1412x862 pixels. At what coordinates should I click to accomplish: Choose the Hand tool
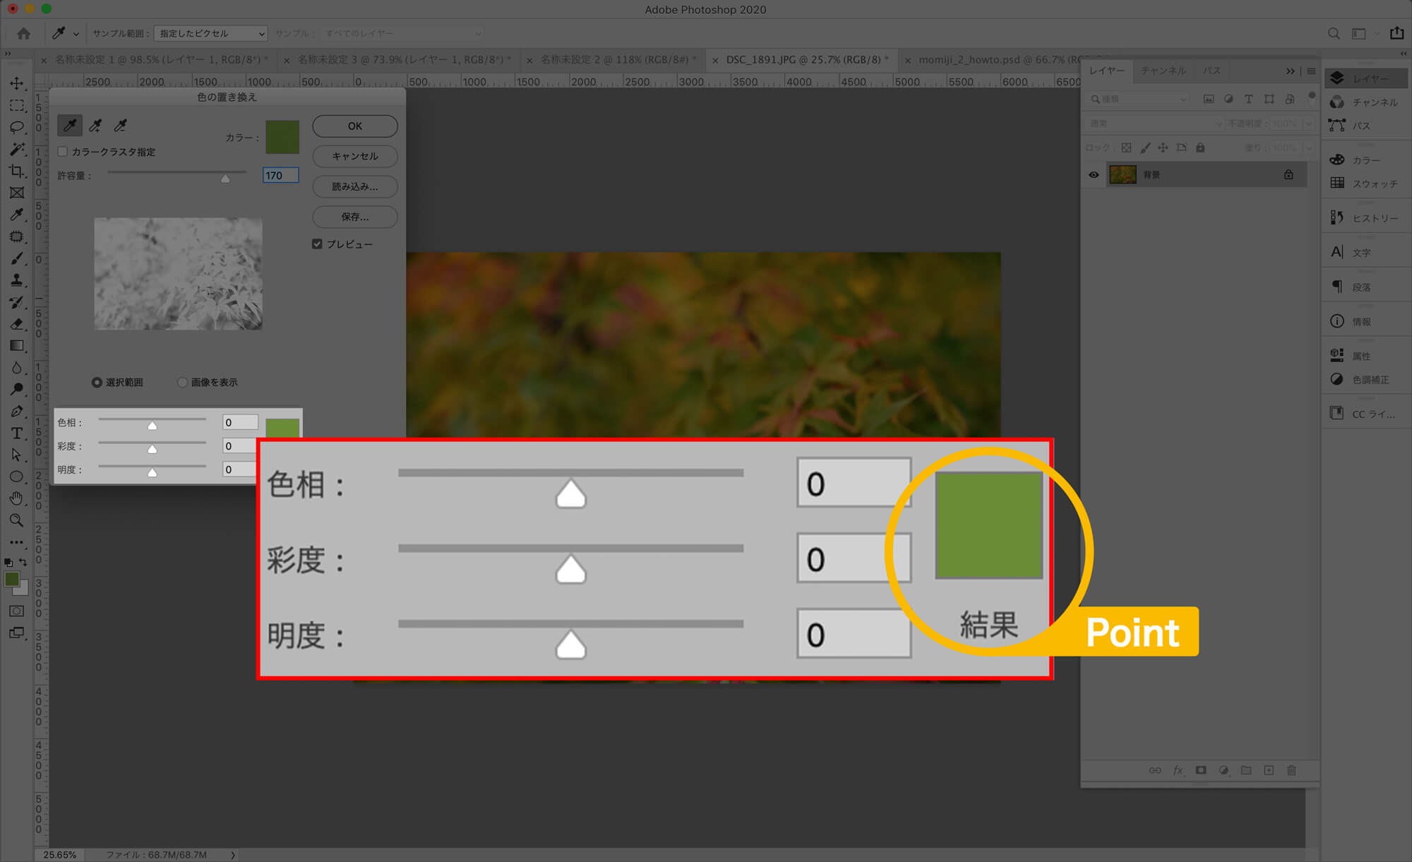coord(16,498)
